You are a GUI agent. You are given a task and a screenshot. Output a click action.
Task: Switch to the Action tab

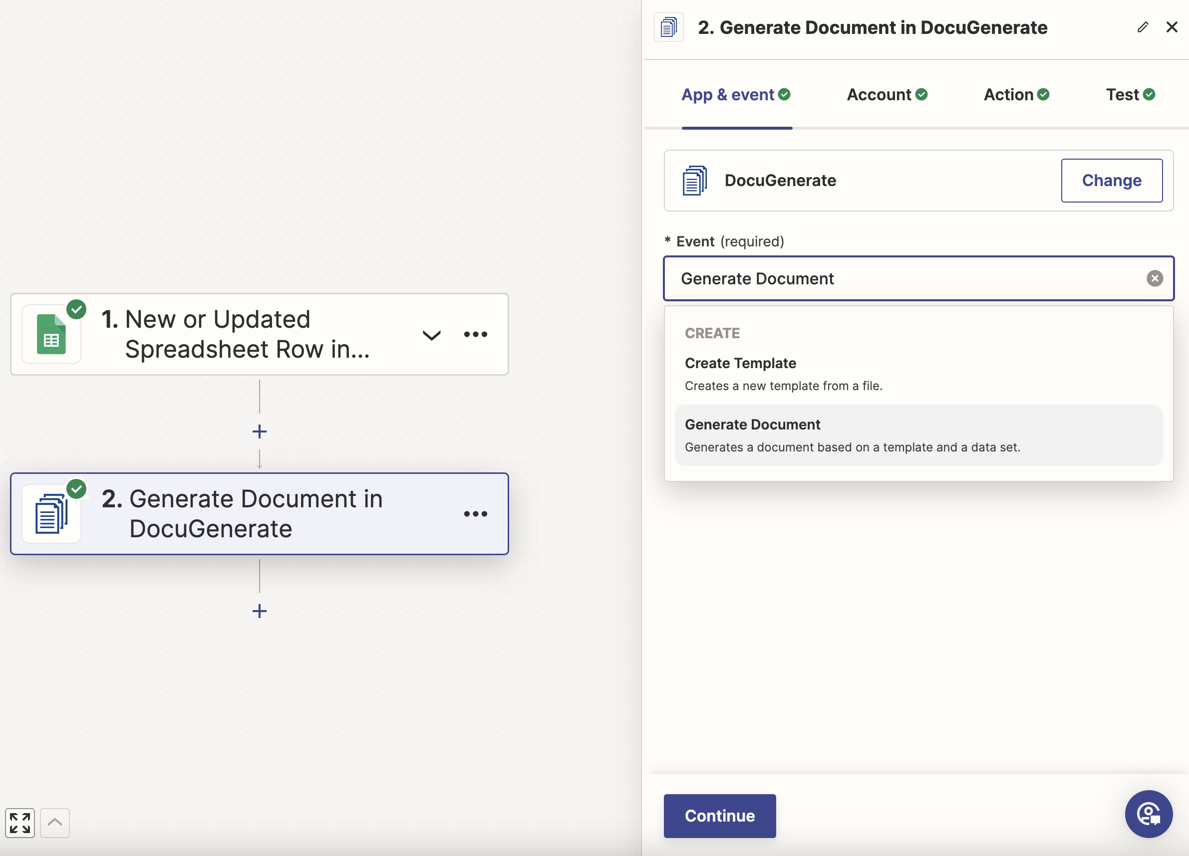1016,95
